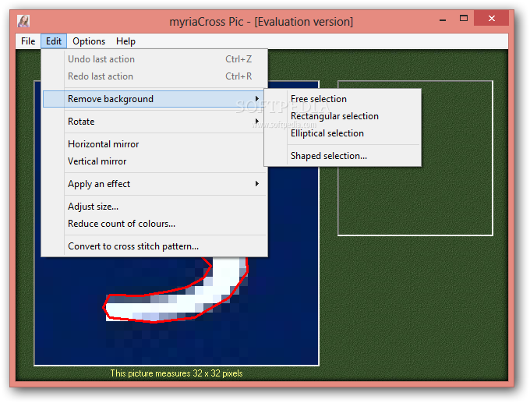Apply Vertical mirror
The image size is (530, 403).
[154, 161]
